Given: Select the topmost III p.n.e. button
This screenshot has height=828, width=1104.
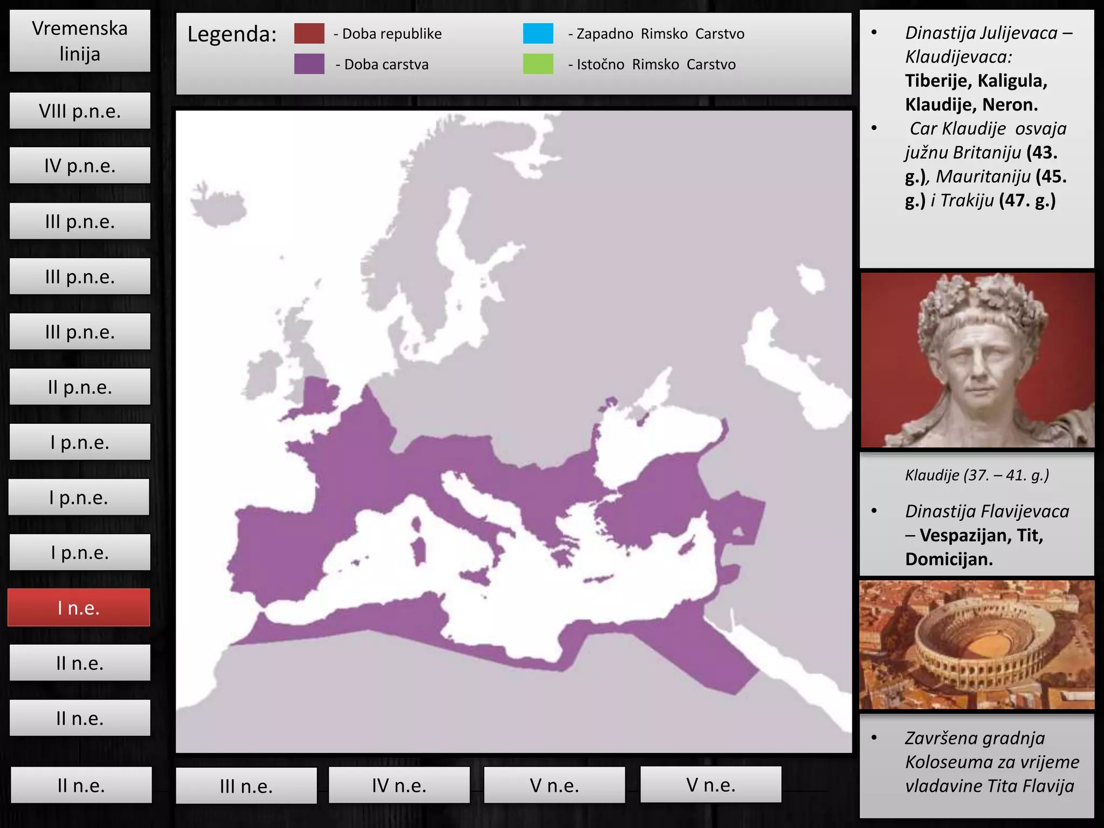Looking at the screenshot, I should 80,222.
